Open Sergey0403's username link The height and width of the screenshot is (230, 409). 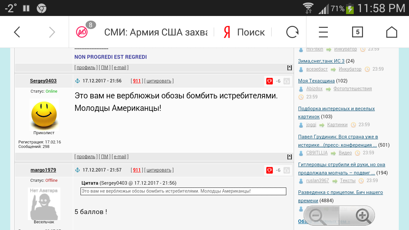click(x=43, y=81)
